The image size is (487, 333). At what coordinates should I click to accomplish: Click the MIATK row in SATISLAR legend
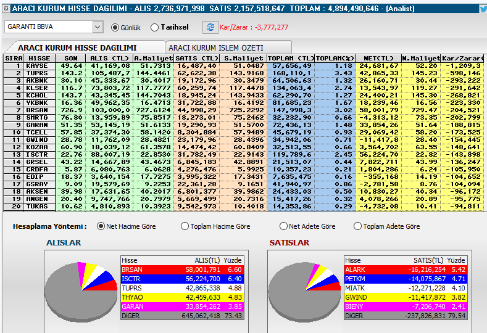pos(406,288)
